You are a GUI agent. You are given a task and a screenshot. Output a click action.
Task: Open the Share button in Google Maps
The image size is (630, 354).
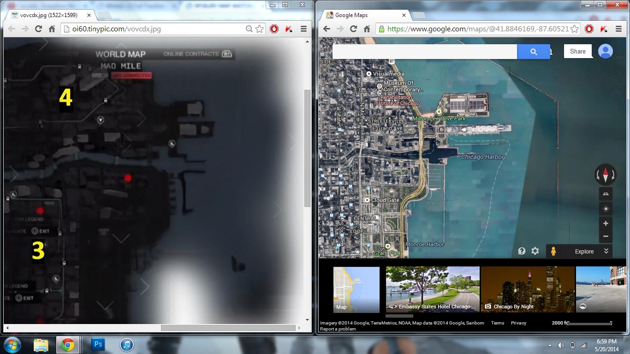tap(577, 51)
